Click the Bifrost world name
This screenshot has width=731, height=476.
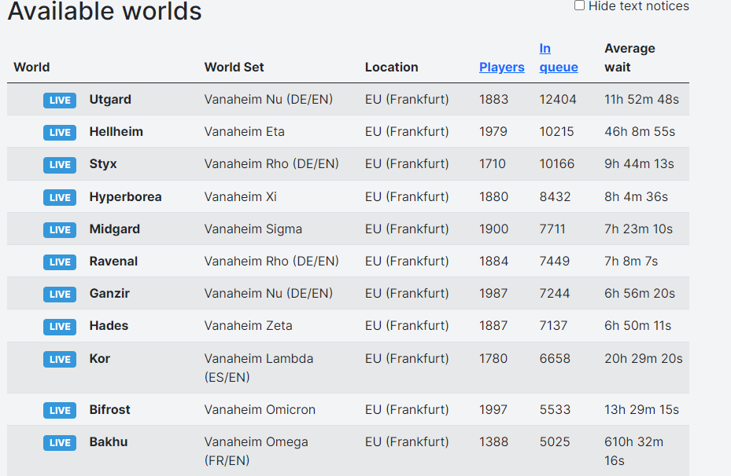(x=109, y=409)
